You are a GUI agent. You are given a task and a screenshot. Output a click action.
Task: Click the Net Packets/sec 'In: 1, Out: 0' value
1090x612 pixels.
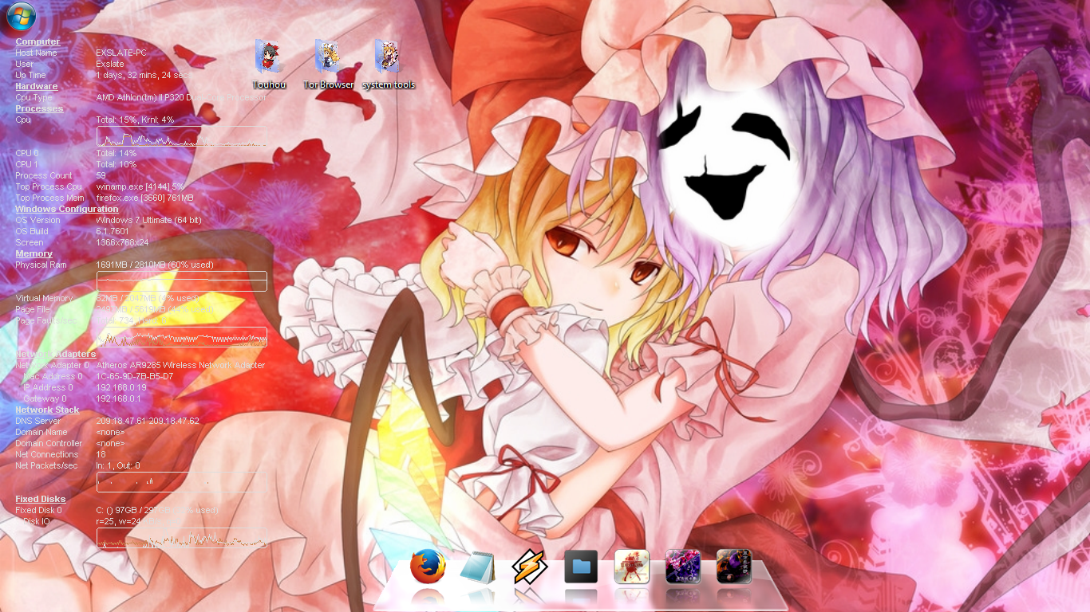click(118, 465)
